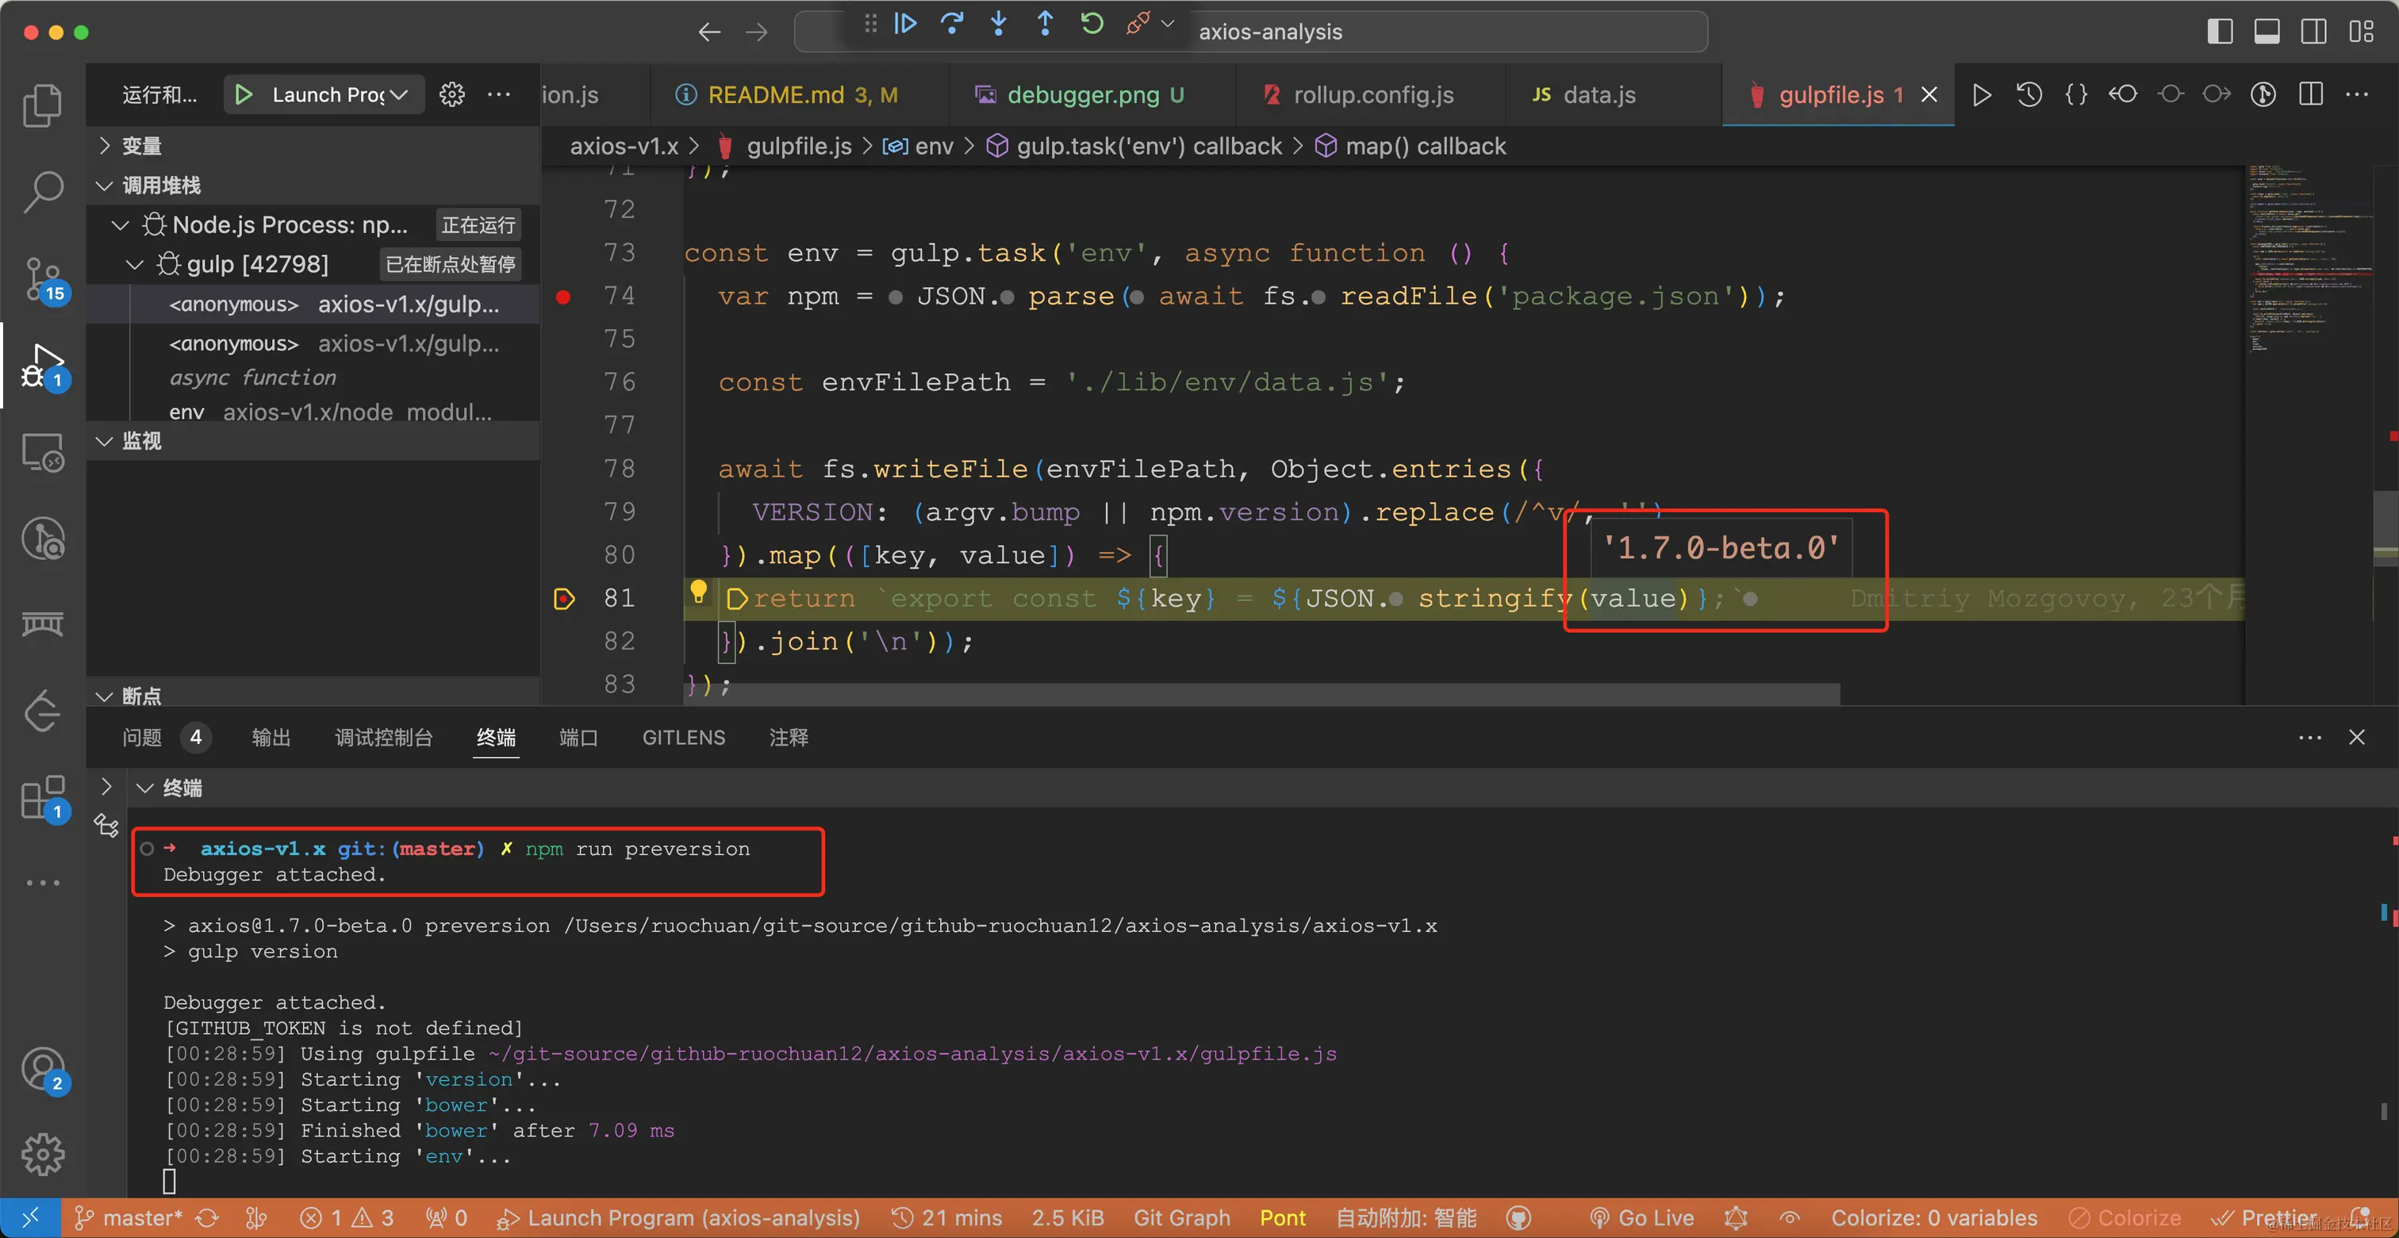Screen dimensions: 2399x1238
Task: Expand the 断点 (Breakpoints) section
Action: (x=101, y=696)
